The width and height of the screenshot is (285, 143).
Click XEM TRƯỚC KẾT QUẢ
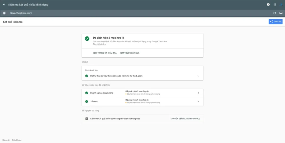(130, 53)
